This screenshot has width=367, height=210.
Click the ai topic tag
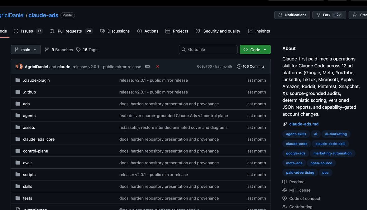point(315,134)
